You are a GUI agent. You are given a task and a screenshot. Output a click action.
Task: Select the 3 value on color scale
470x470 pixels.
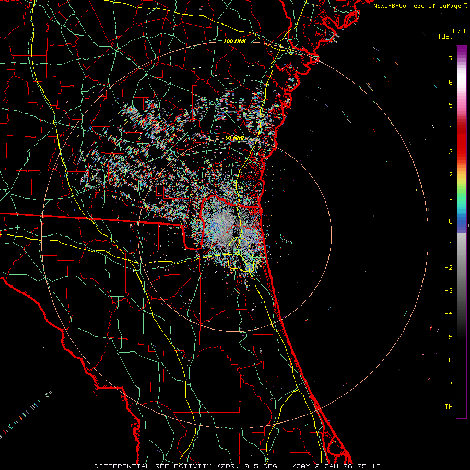[x=451, y=151]
